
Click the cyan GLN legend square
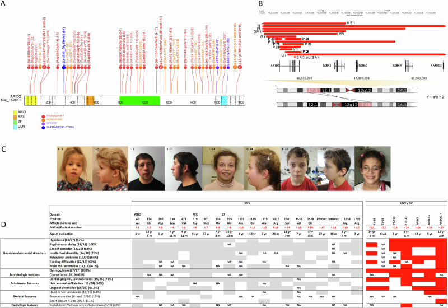coord(15,127)
